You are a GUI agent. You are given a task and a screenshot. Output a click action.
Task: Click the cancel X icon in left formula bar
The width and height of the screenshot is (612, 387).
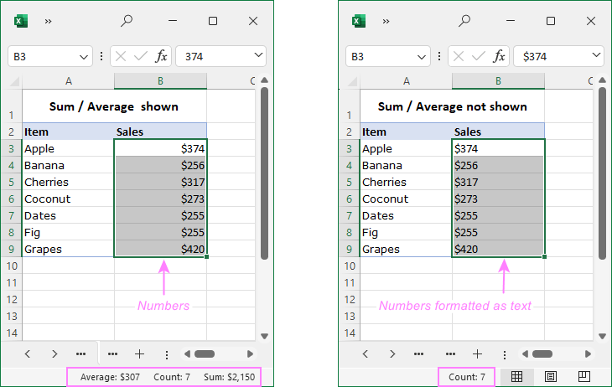[x=121, y=56]
